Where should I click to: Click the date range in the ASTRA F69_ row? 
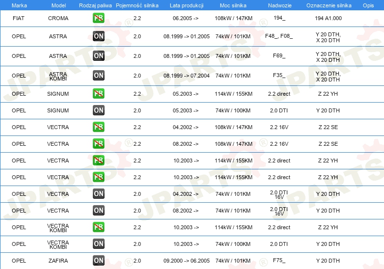pos(187,56)
